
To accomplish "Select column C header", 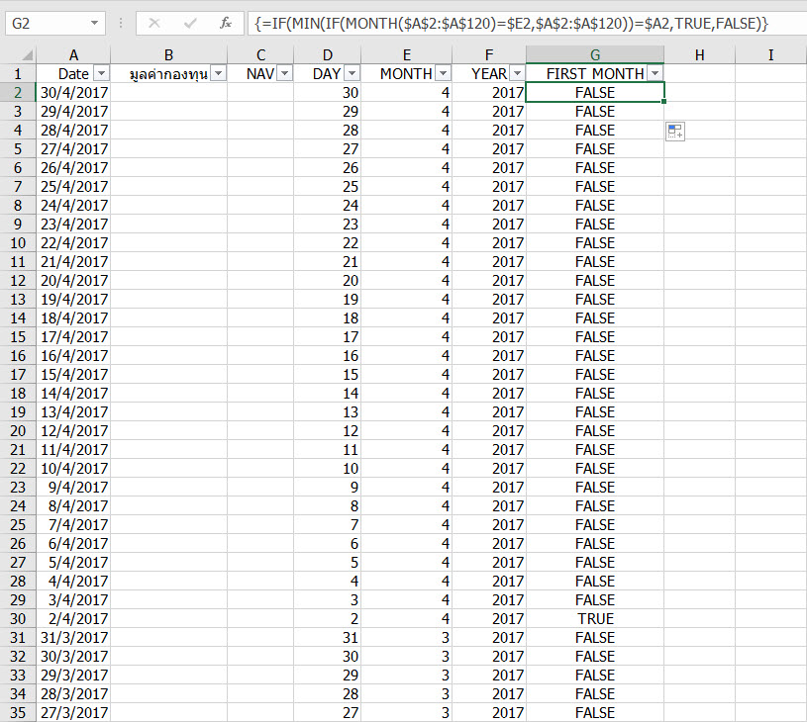I will tap(260, 54).
